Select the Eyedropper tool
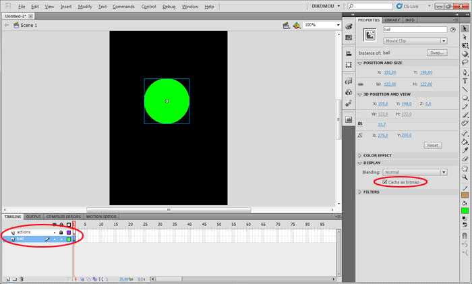Screen dimensions: 472x284 point(465,150)
